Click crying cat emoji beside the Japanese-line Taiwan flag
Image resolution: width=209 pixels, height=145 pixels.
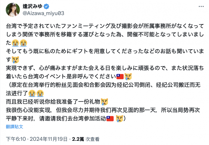pyautogui.click(x=128, y=76)
